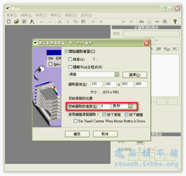Go to the next frame icon
Viewport: 186px width, 176px height.
coord(124,22)
